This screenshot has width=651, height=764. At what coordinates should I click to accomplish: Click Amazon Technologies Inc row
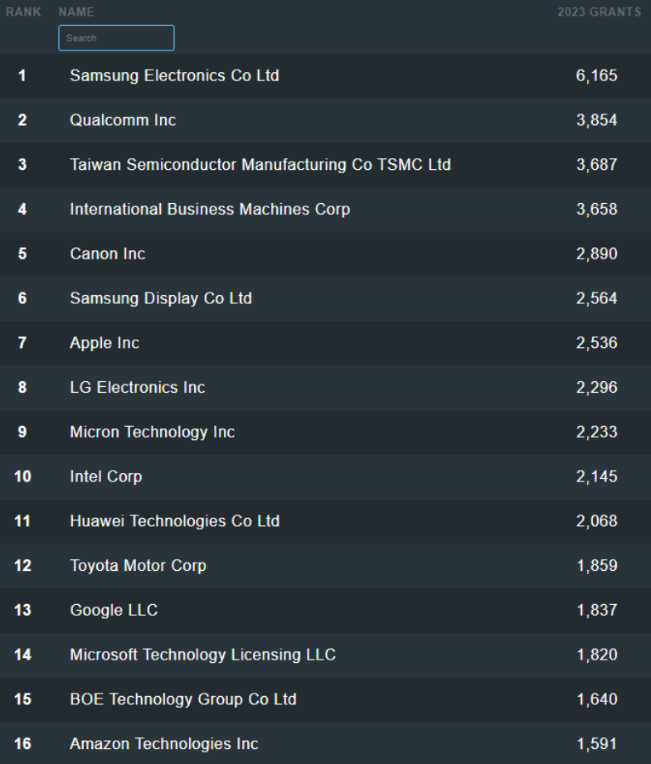click(163, 744)
